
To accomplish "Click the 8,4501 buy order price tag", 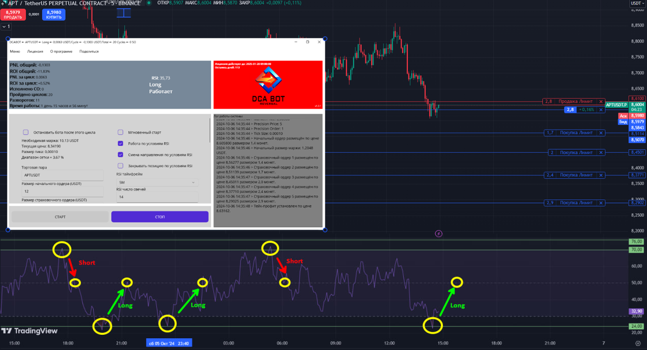I will (637, 153).
